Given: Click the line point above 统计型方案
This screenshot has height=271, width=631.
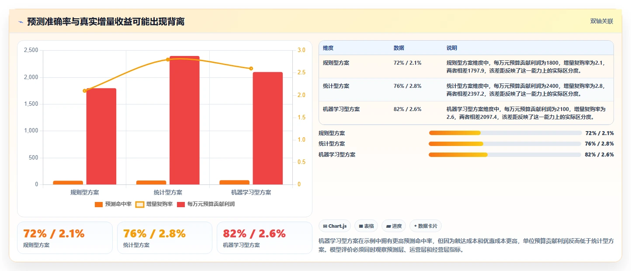Looking at the screenshot, I should click(x=168, y=59).
